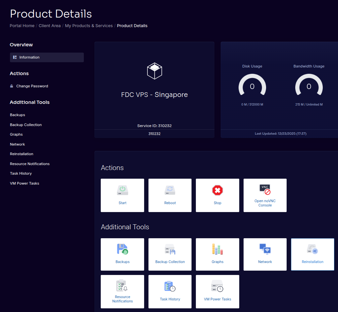The image size is (338, 312).
Task: Open the Backups floppy disk tile
Action: click(122, 249)
